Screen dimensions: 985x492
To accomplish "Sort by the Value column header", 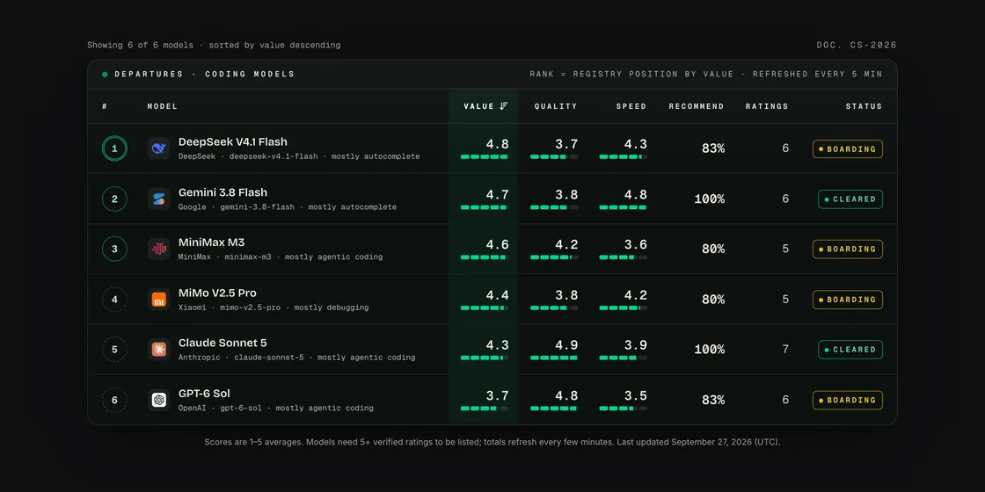I will tap(485, 106).
